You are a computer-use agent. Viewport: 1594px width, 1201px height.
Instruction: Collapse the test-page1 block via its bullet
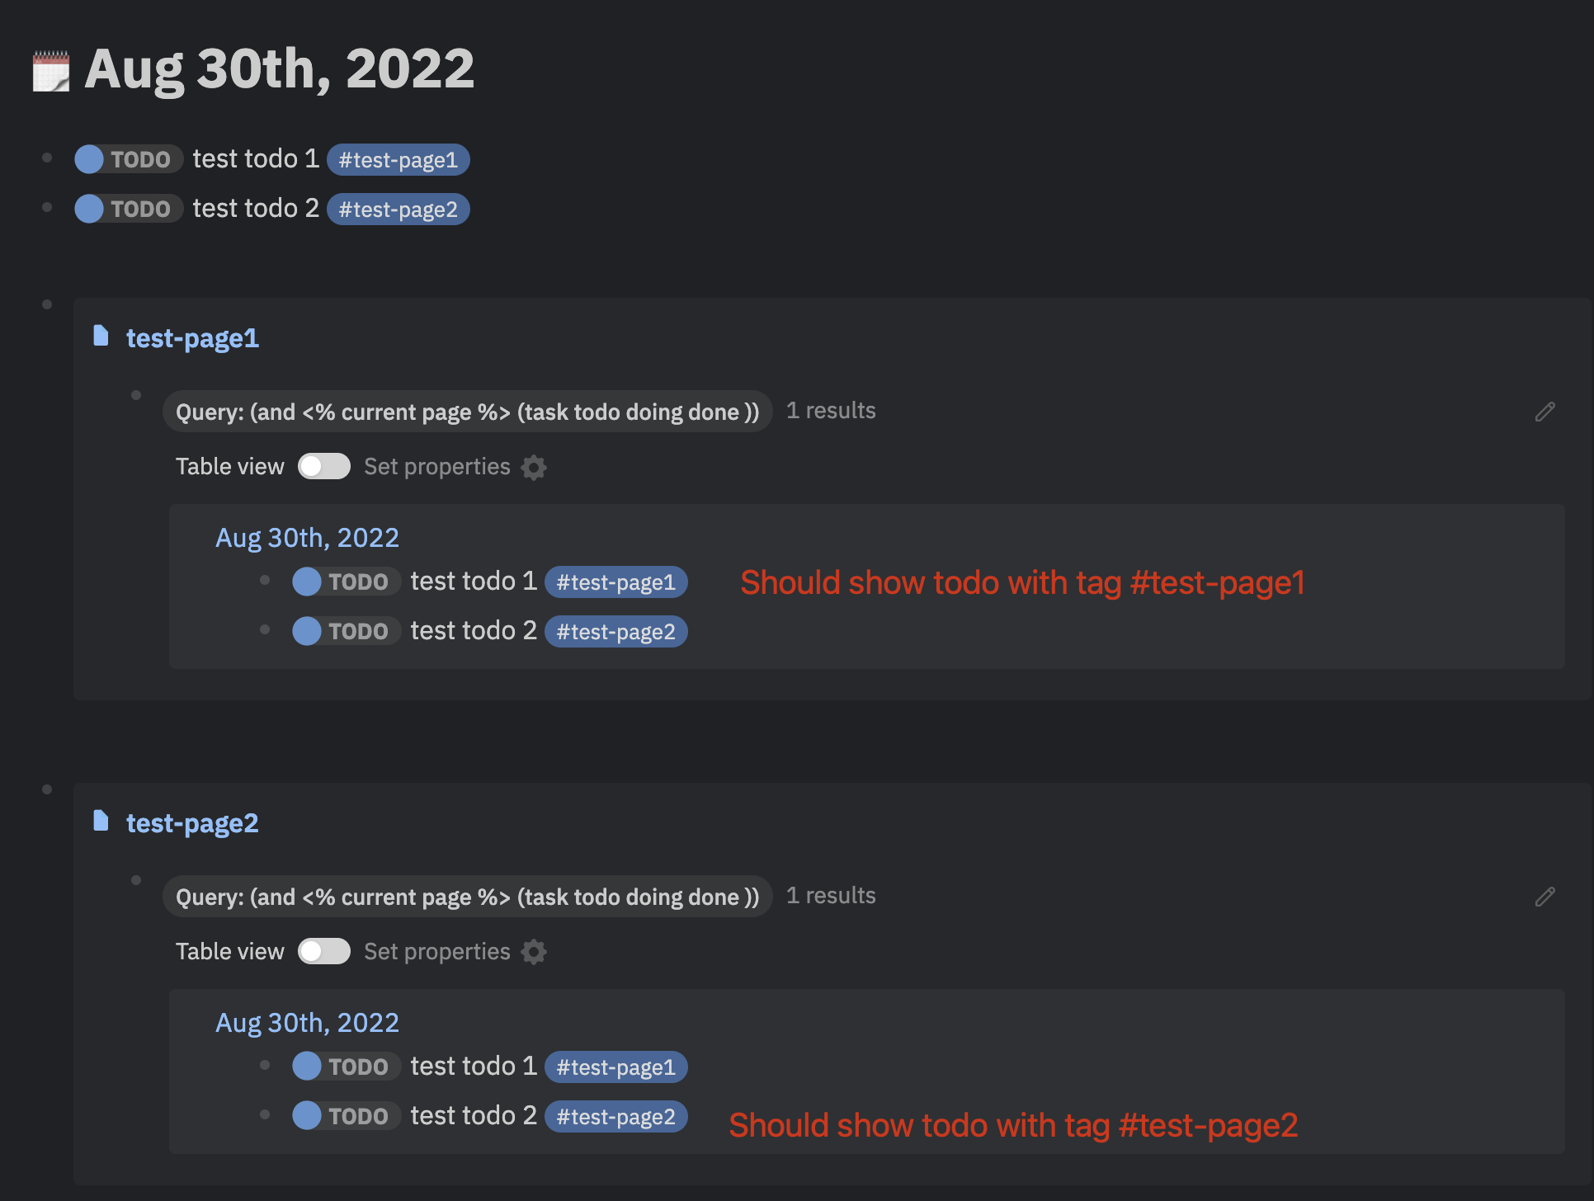[47, 304]
